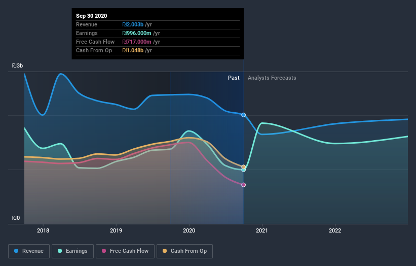Toggle the Free Cash Flow legend series

[x=125, y=251]
